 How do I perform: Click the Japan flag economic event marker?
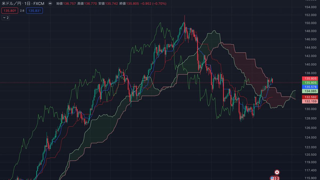pyautogui.click(x=277, y=172)
